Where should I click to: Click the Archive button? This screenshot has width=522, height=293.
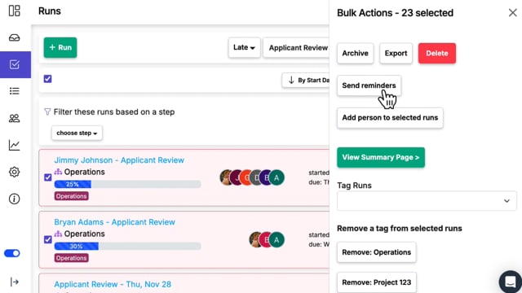click(x=356, y=53)
